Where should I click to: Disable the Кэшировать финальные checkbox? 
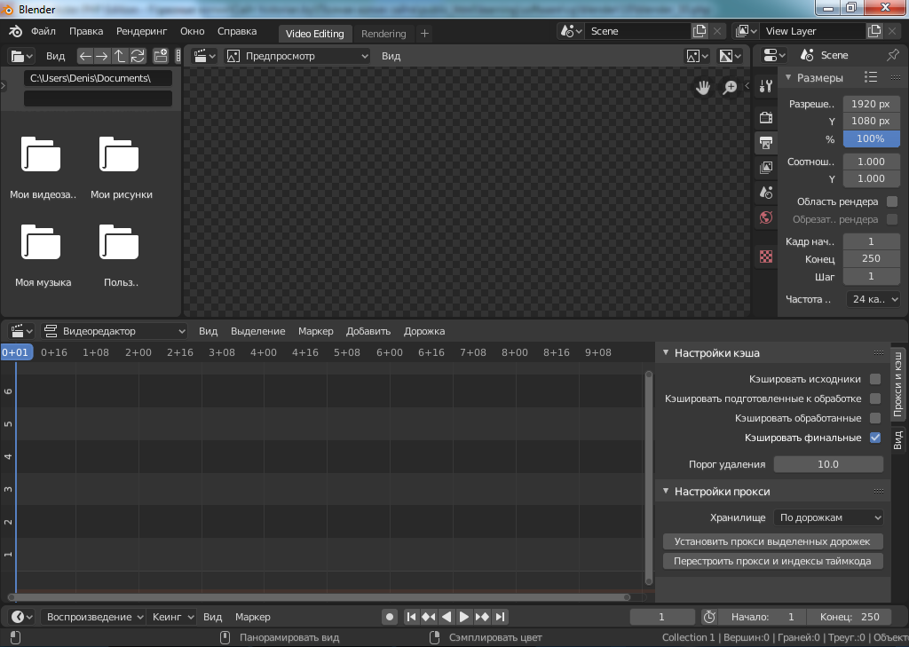coord(875,438)
